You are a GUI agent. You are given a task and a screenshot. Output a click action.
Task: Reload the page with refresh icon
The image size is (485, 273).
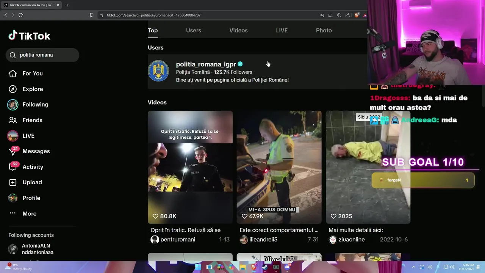coord(20,15)
